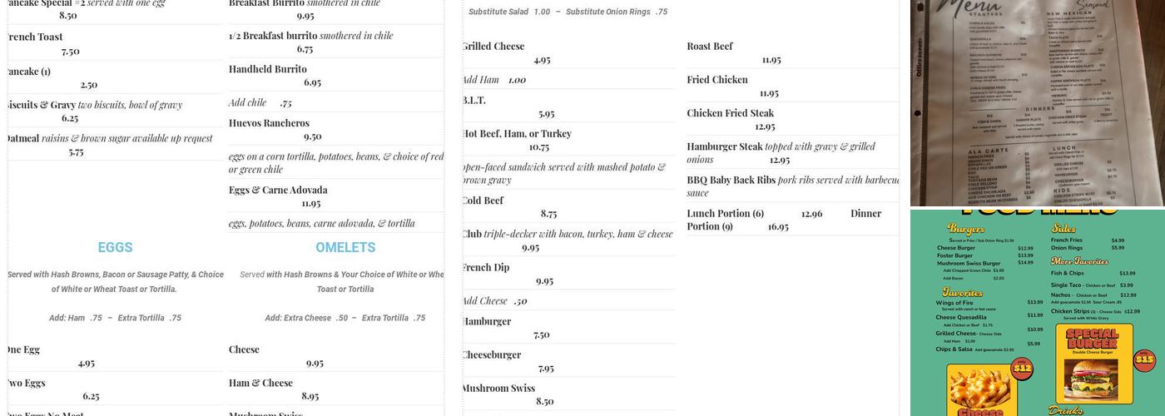Click the French Dip sandwich entry
The height and width of the screenshot is (416, 1165).
coord(486,267)
